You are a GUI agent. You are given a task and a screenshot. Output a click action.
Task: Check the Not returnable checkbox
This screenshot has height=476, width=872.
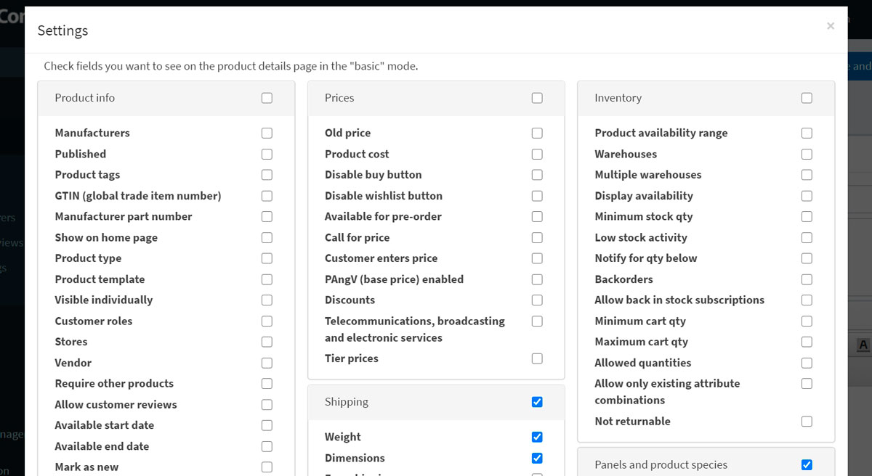click(x=807, y=422)
